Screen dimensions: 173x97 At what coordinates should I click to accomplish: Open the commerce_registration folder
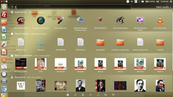click(x=120, y=42)
